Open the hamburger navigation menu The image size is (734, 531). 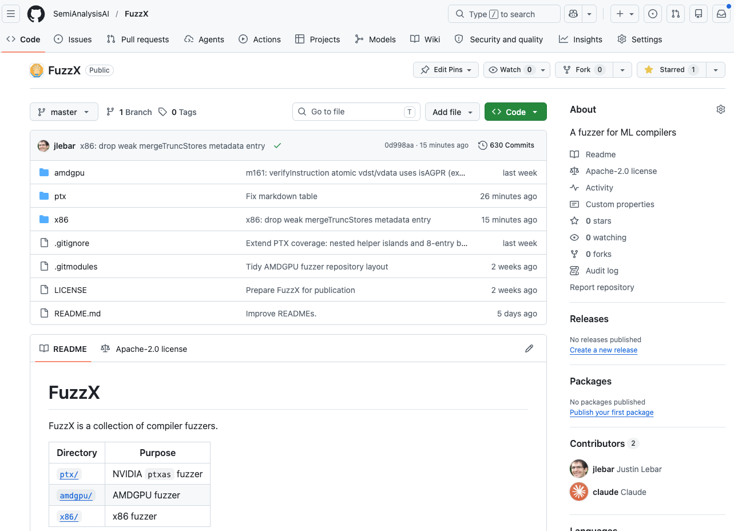tap(11, 14)
